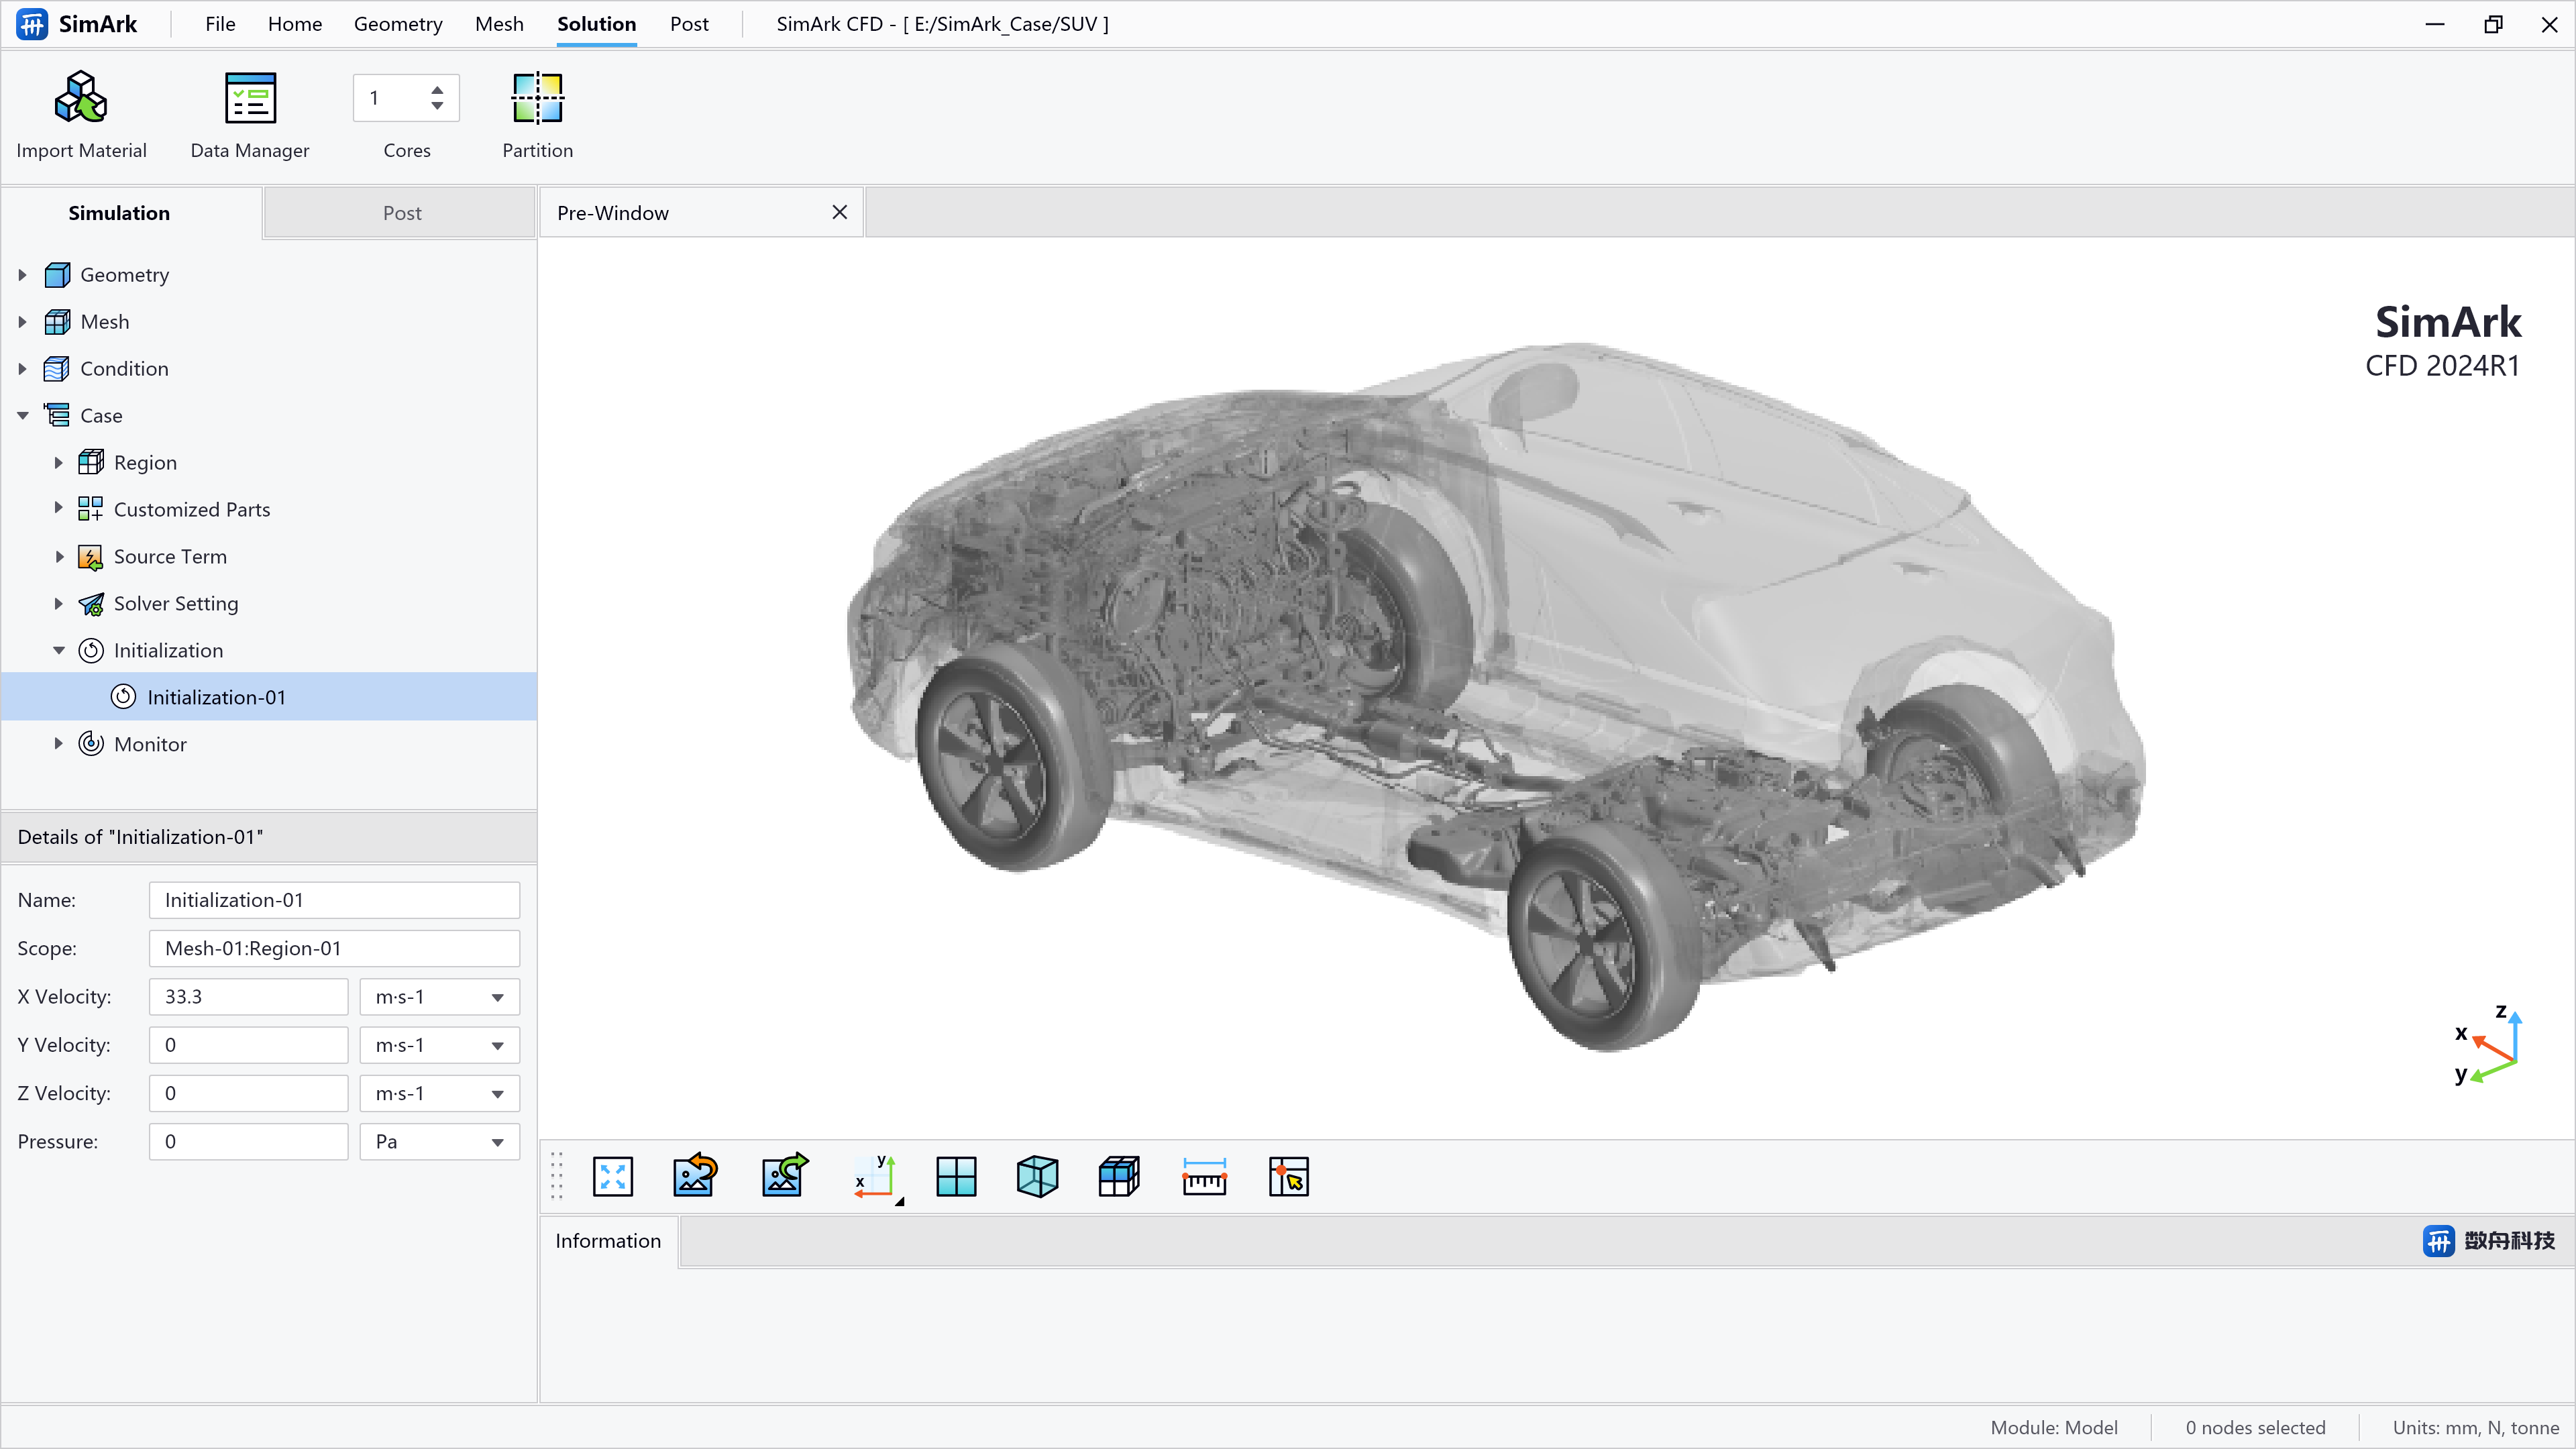This screenshot has width=2576, height=1449.
Task: Select the fit-to-screen zoom icon
Action: [612, 1177]
